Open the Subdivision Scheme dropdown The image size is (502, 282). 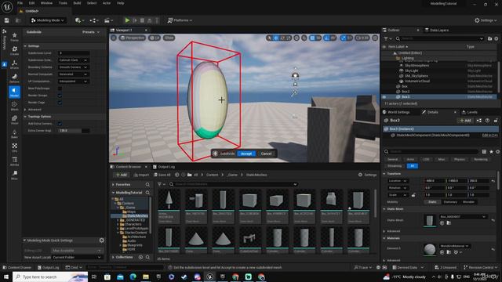point(73,60)
